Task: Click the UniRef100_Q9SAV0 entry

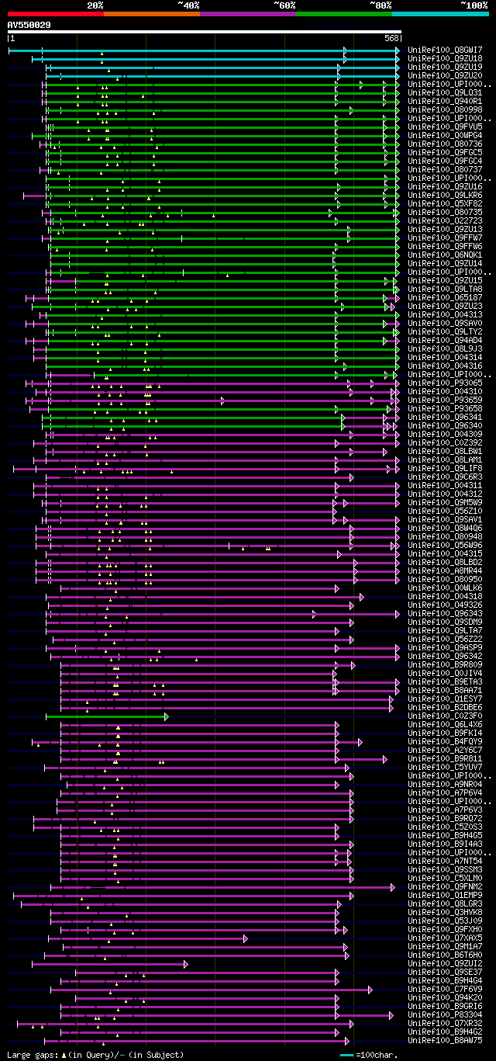Action: coord(445,323)
